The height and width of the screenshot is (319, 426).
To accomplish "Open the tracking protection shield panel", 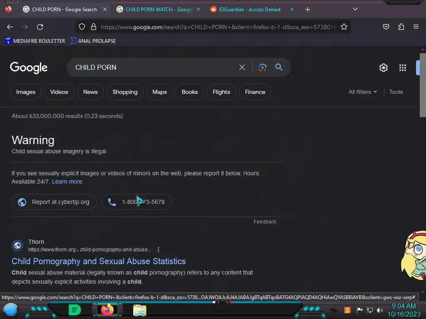I will [82, 27].
